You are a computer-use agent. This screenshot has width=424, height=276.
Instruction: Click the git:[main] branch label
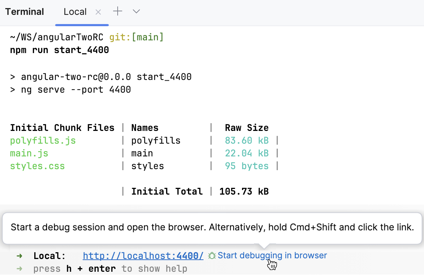point(136,37)
